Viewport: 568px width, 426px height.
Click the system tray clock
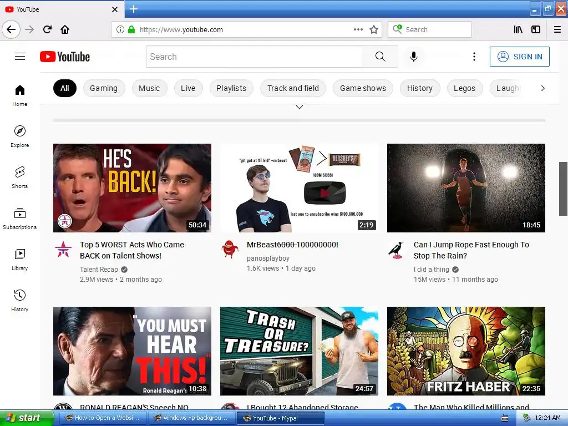tap(547, 418)
